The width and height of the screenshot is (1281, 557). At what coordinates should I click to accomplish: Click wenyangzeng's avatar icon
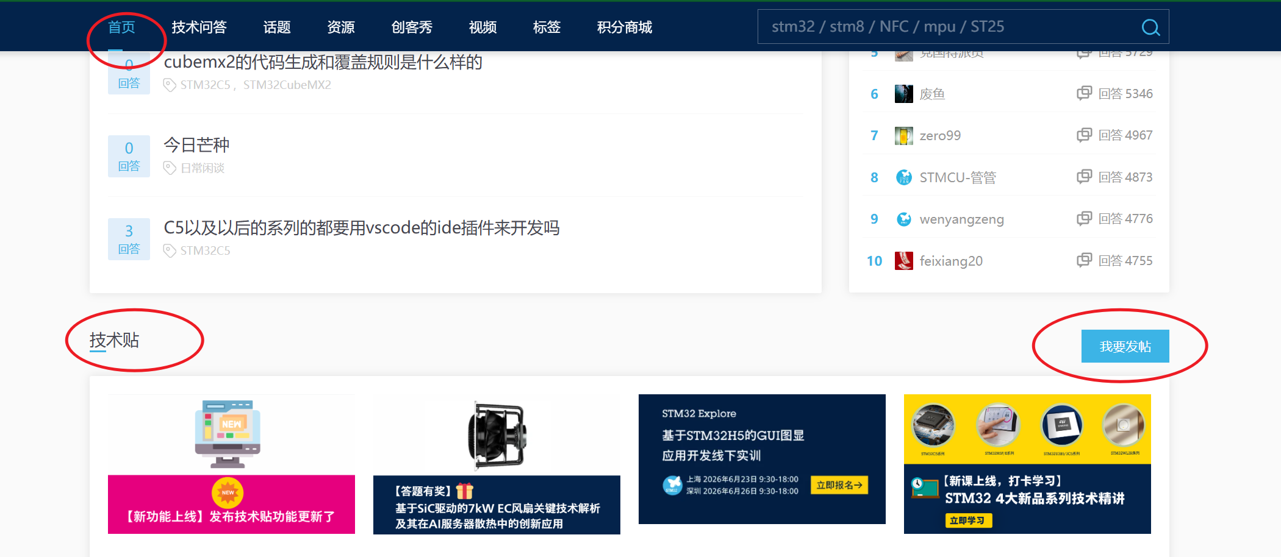903,219
